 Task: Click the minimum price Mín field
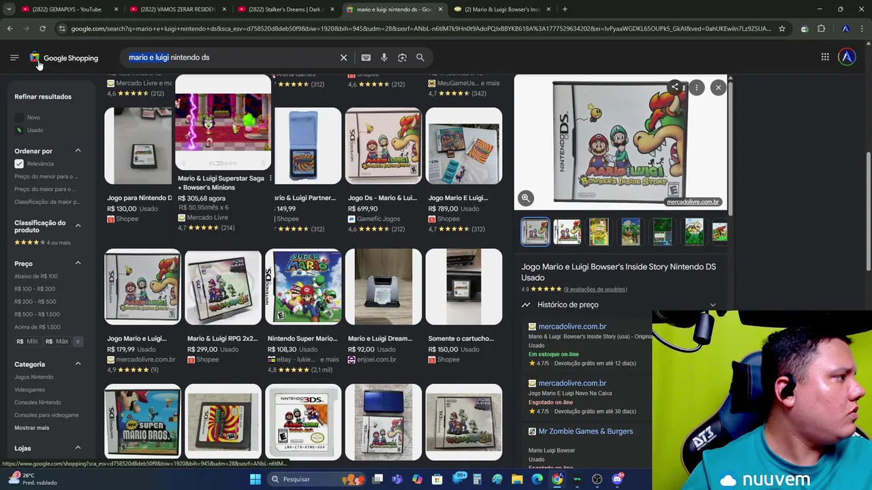(x=28, y=341)
